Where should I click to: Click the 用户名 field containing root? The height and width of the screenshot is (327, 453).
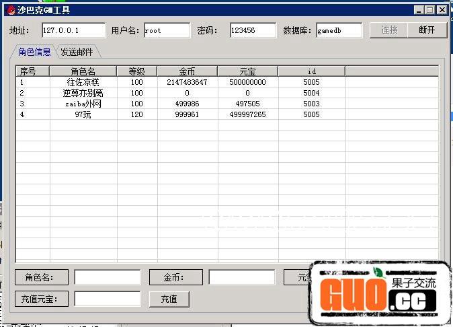point(167,30)
